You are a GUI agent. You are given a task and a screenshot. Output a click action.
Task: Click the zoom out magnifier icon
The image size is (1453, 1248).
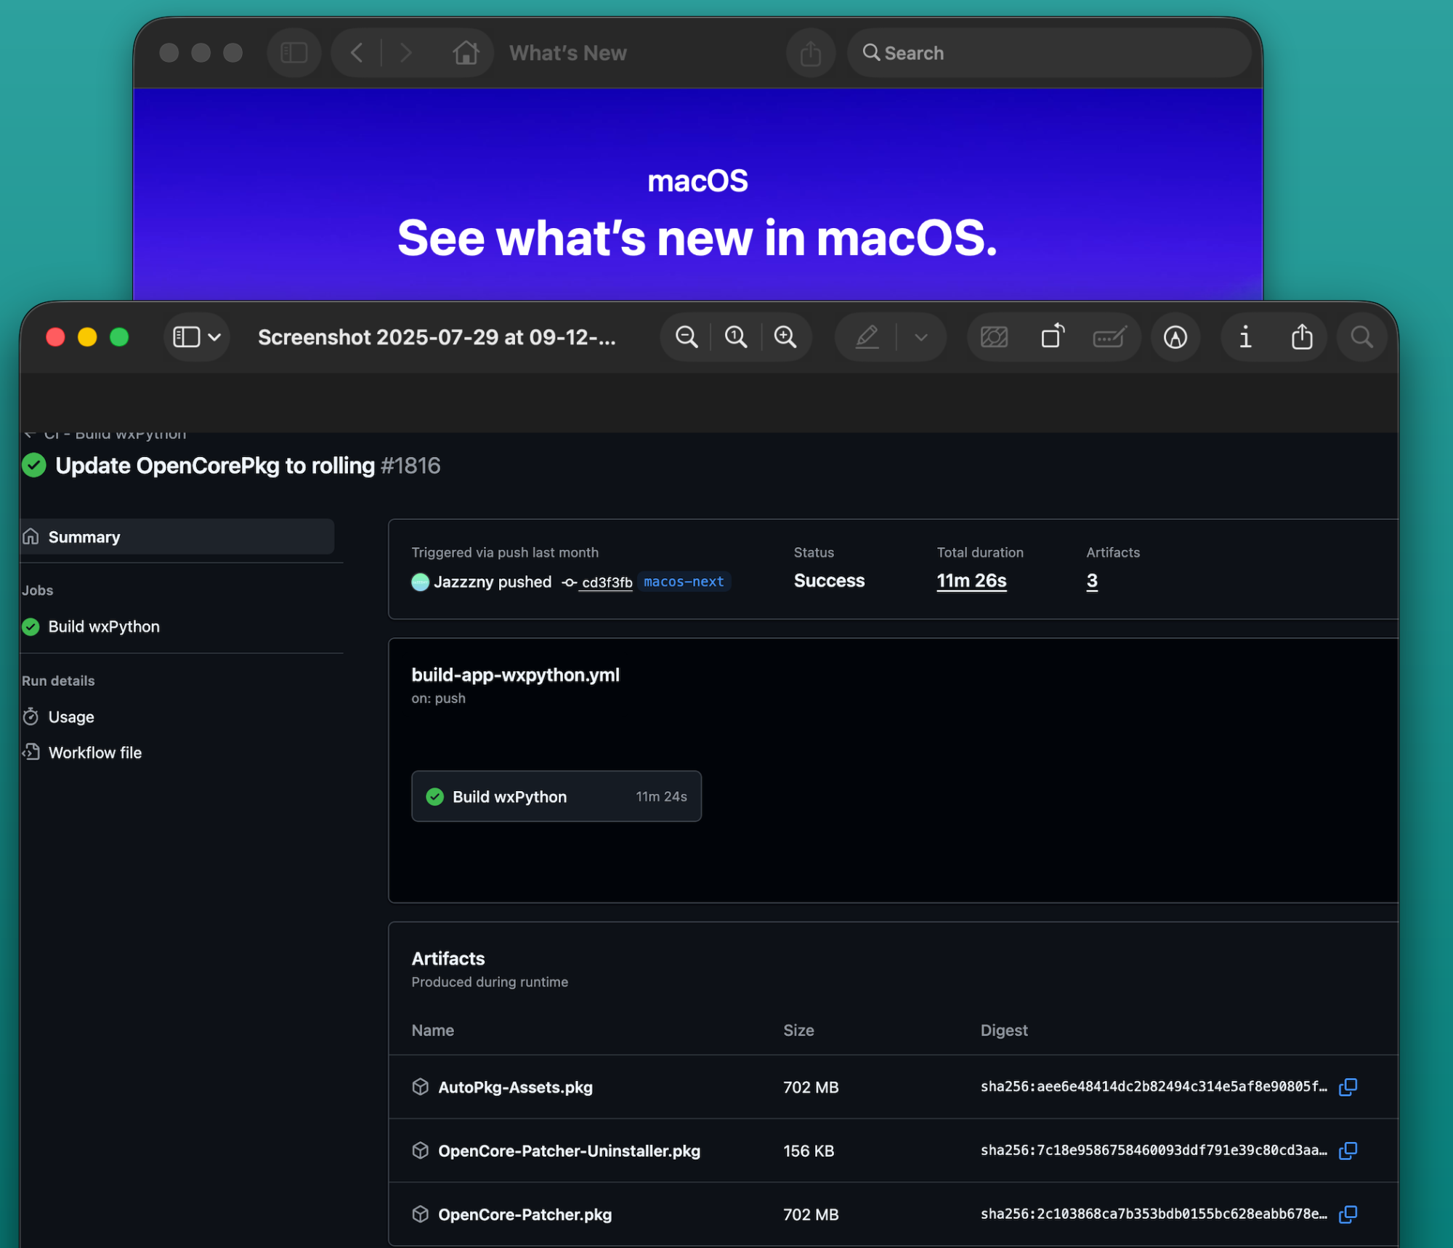(686, 337)
